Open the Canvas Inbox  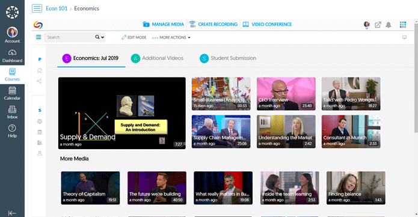12,112
